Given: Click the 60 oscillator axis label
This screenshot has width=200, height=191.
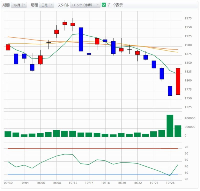Looking at the screenshot, I should [x=186, y=153].
